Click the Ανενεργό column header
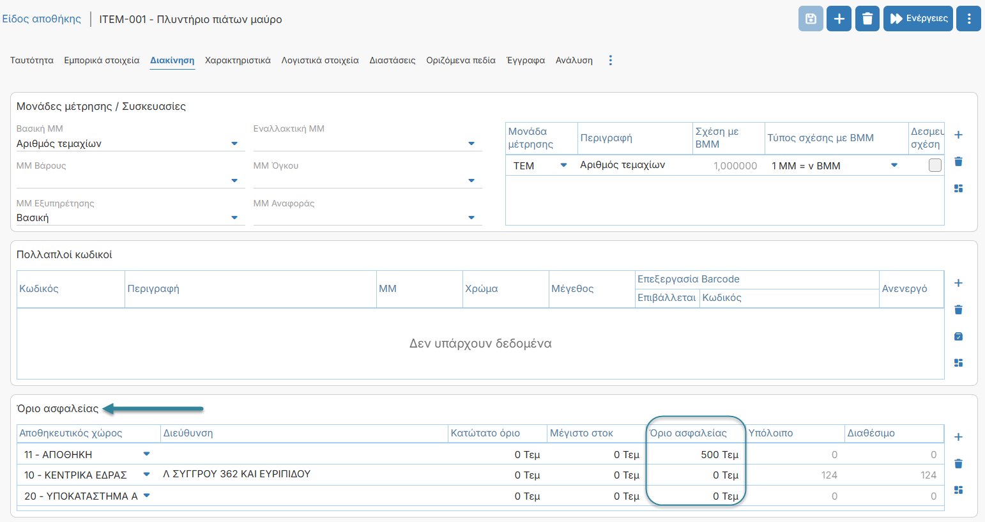The width and height of the screenshot is (985, 522). tap(912, 289)
